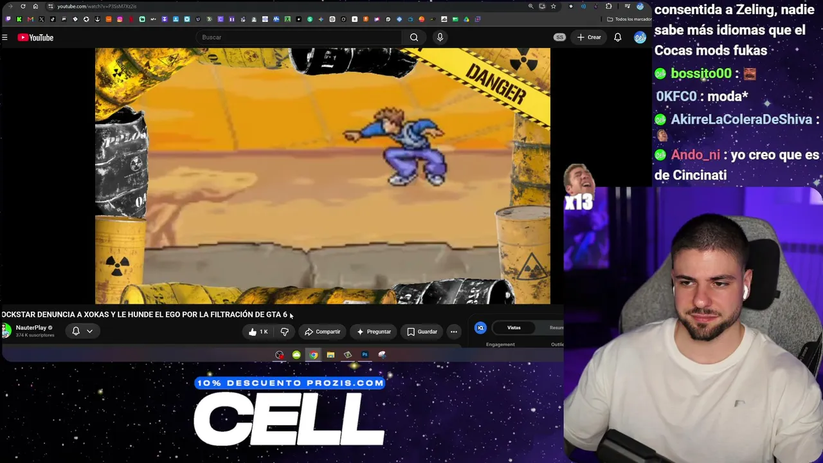823x463 pixels.
Task: Save video with the Guardar button
Action: [422, 332]
